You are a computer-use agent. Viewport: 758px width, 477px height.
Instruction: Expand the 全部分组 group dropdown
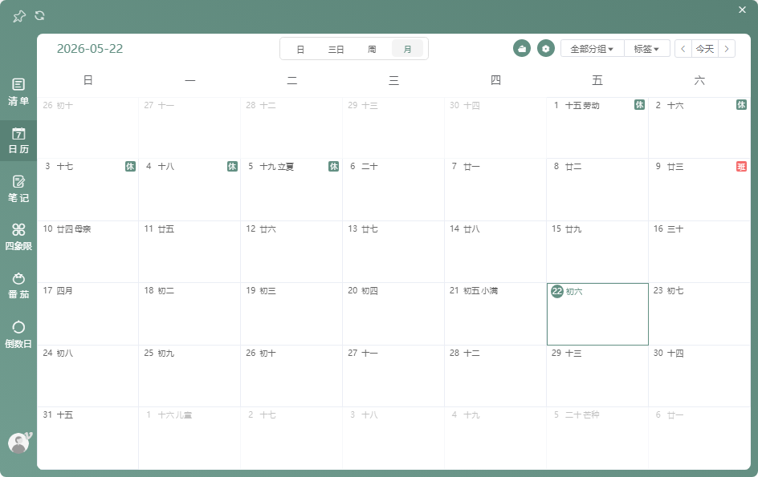[x=593, y=49]
